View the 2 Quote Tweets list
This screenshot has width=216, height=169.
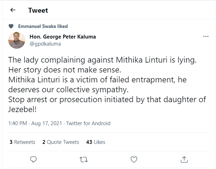pos(61,142)
